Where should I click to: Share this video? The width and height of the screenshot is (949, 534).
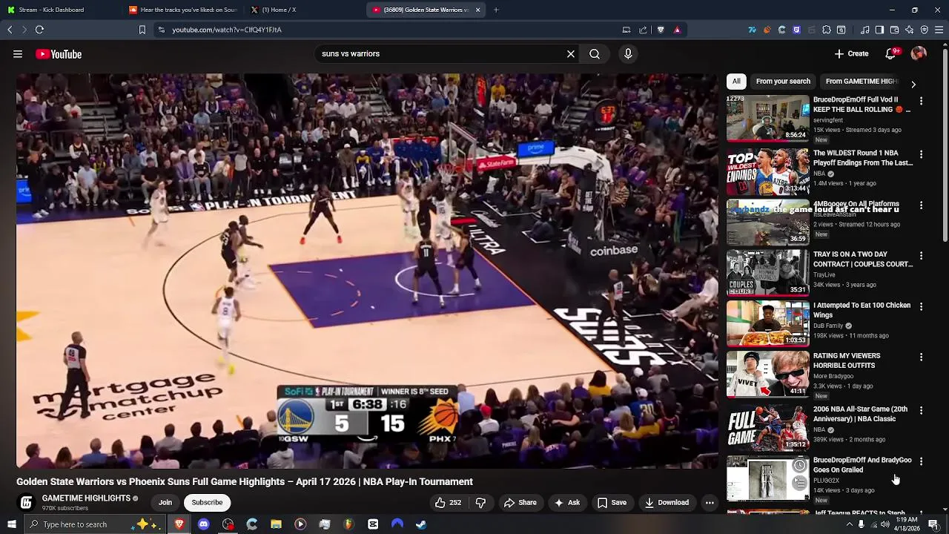(520, 503)
